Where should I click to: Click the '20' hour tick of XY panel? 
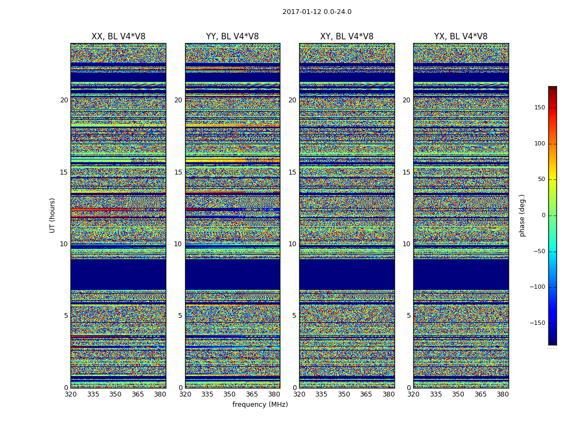pos(293,100)
